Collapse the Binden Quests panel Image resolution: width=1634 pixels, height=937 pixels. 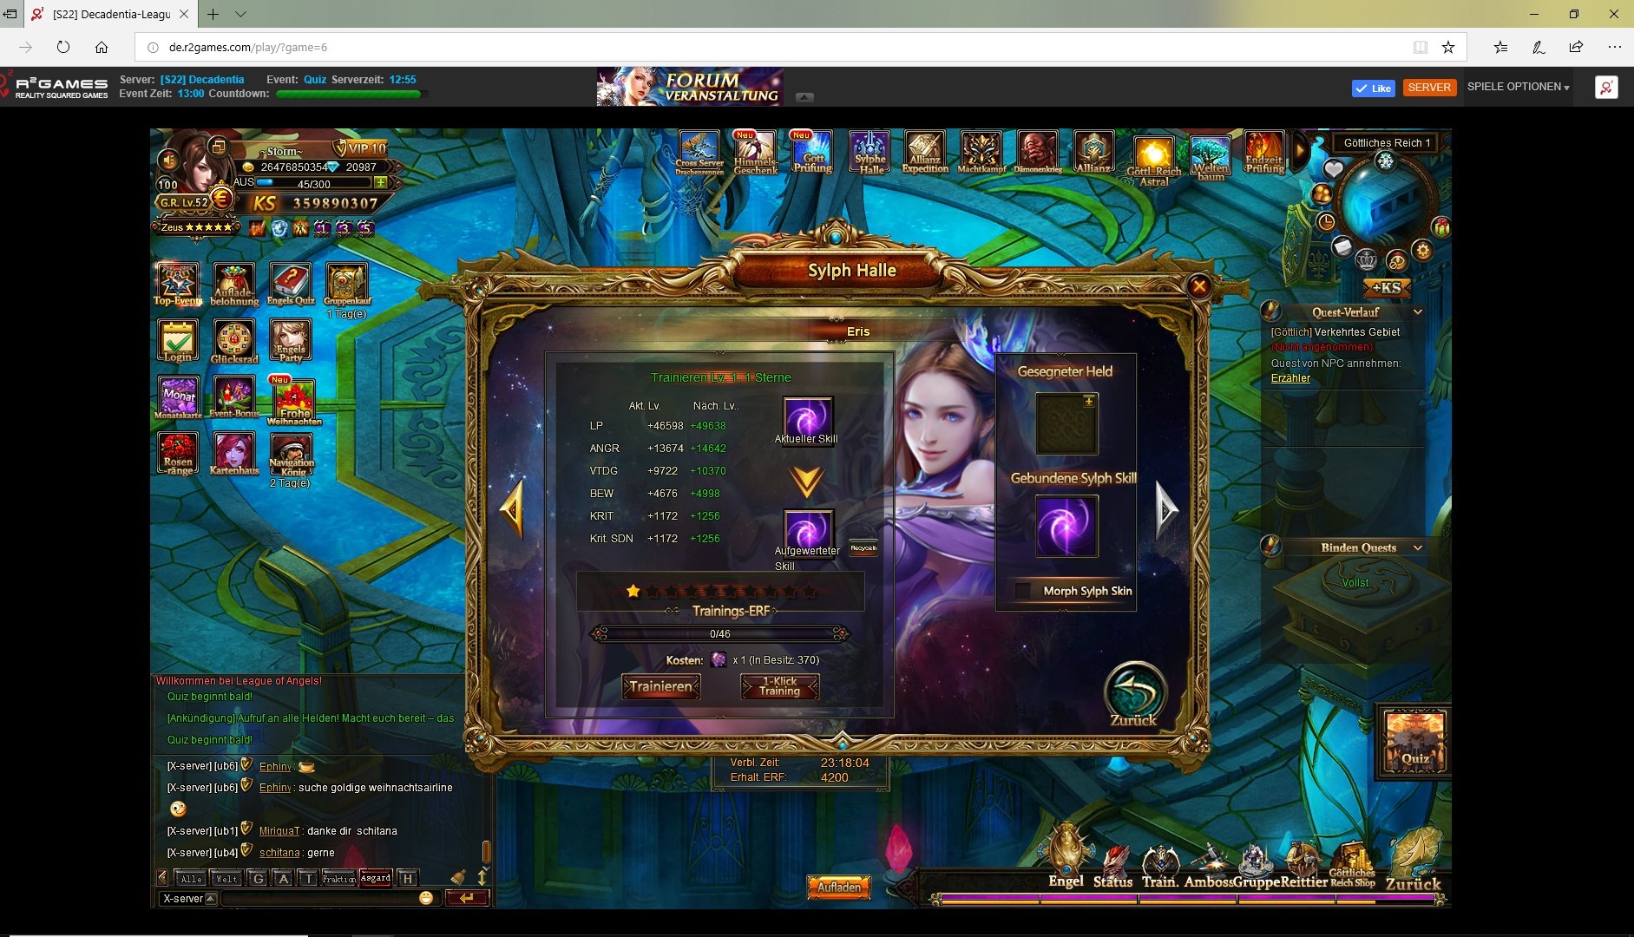point(1417,547)
